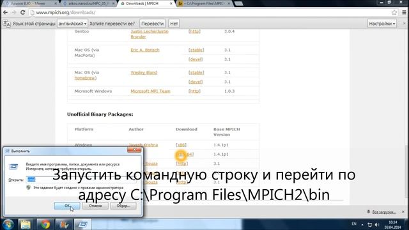
Task: Click MacPorts [devel] download link
Action: (x=196, y=59)
